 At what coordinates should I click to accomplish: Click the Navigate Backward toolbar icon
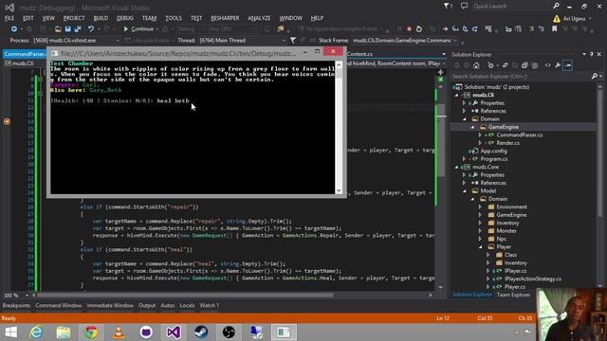coord(13,29)
